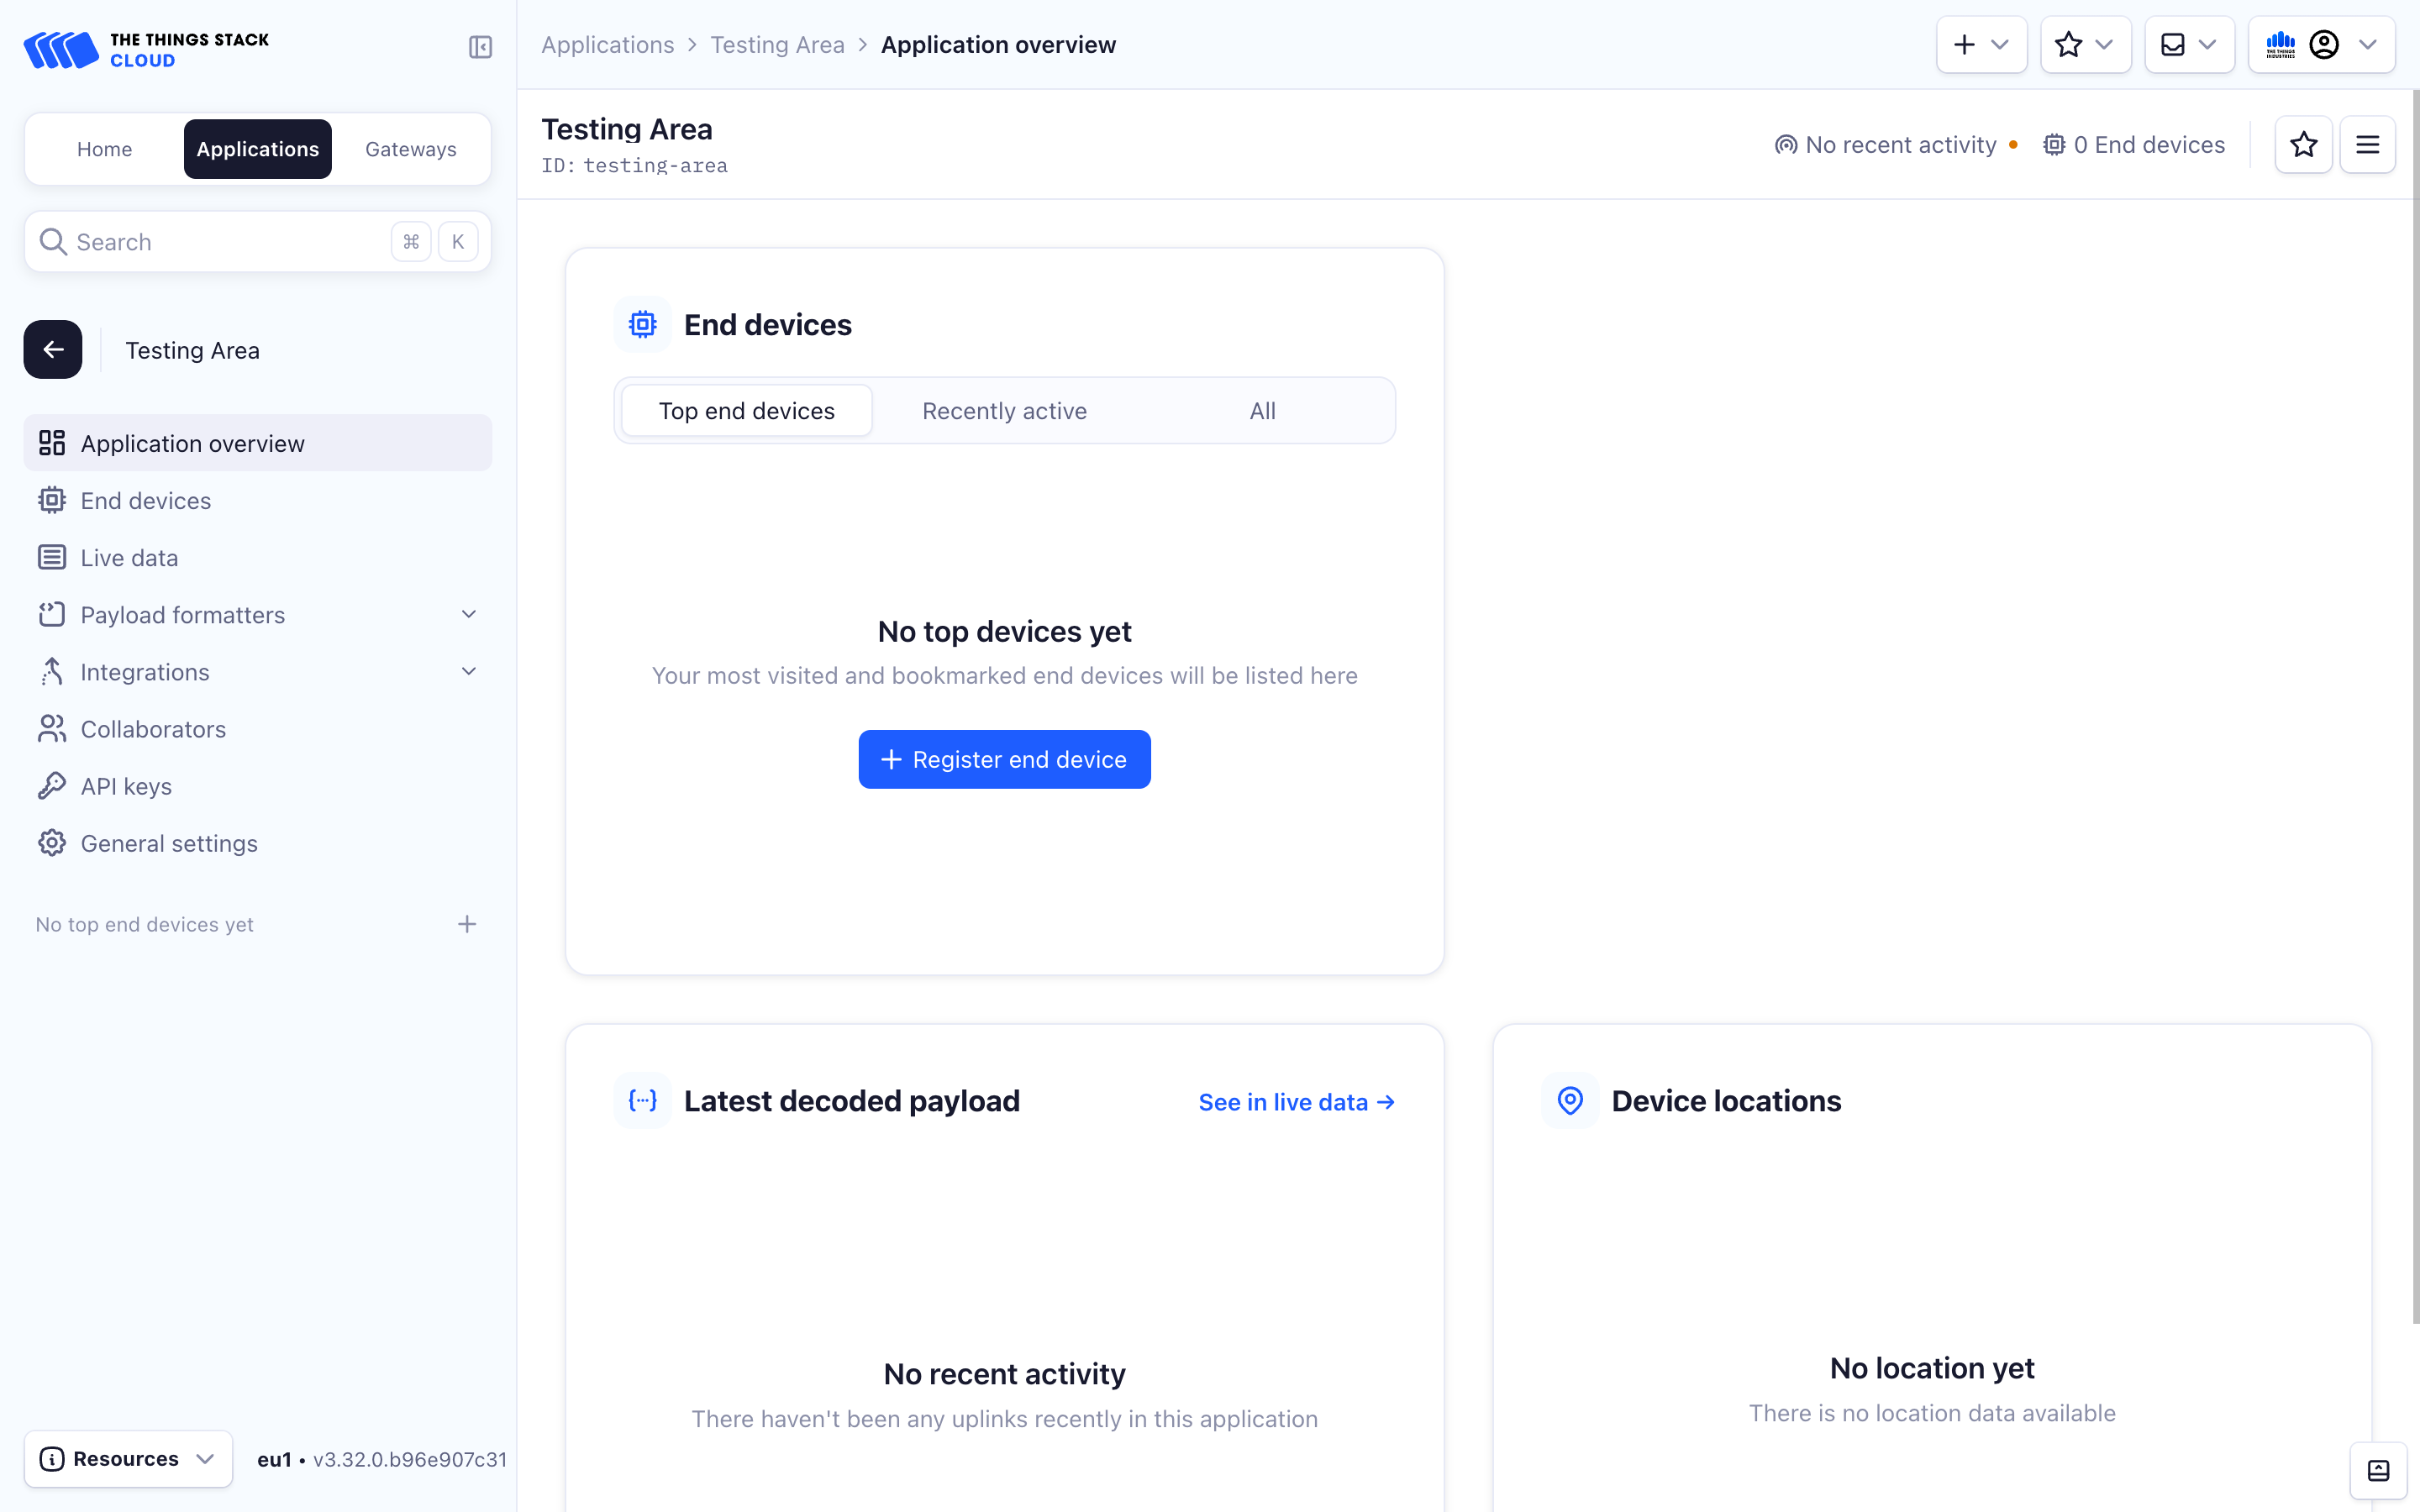Select End devices in the sidebar
2420x1512 pixels.
(x=145, y=500)
